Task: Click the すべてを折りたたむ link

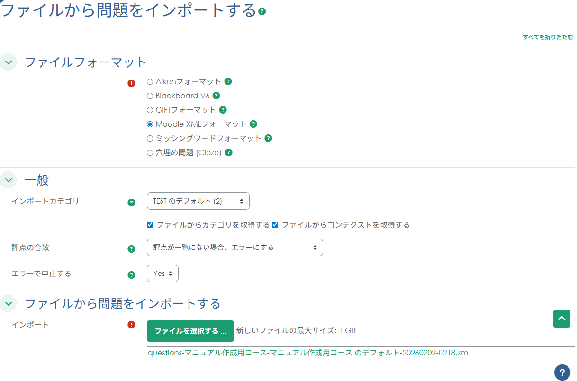Action: [x=548, y=36]
